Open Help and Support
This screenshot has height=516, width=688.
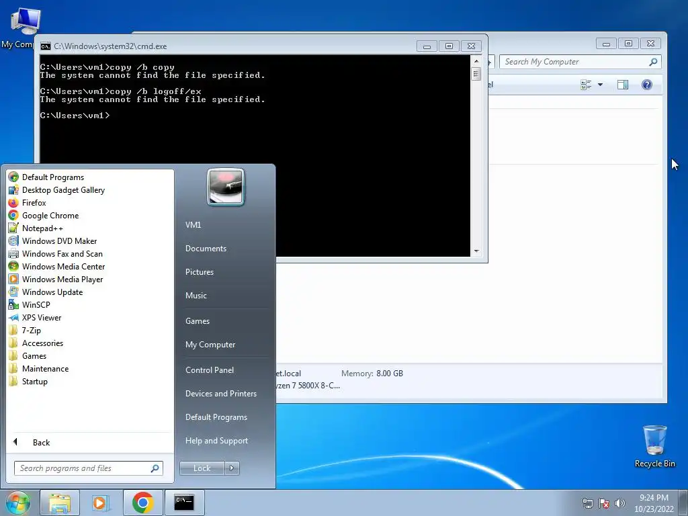point(216,441)
